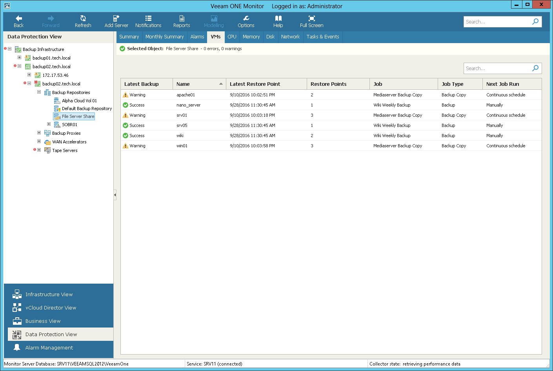Open the Monthly Summary tab

click(164, 37)
